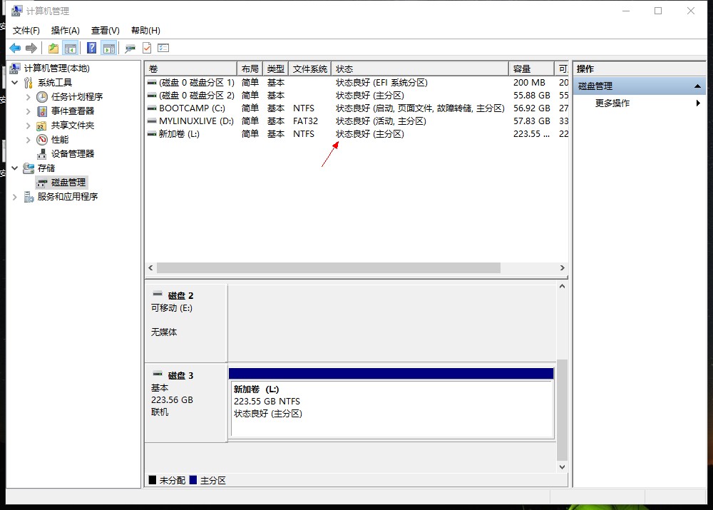Select 磁盘管理 in the tree
Screen dimensions: 713x510
(x=68, y=183)
